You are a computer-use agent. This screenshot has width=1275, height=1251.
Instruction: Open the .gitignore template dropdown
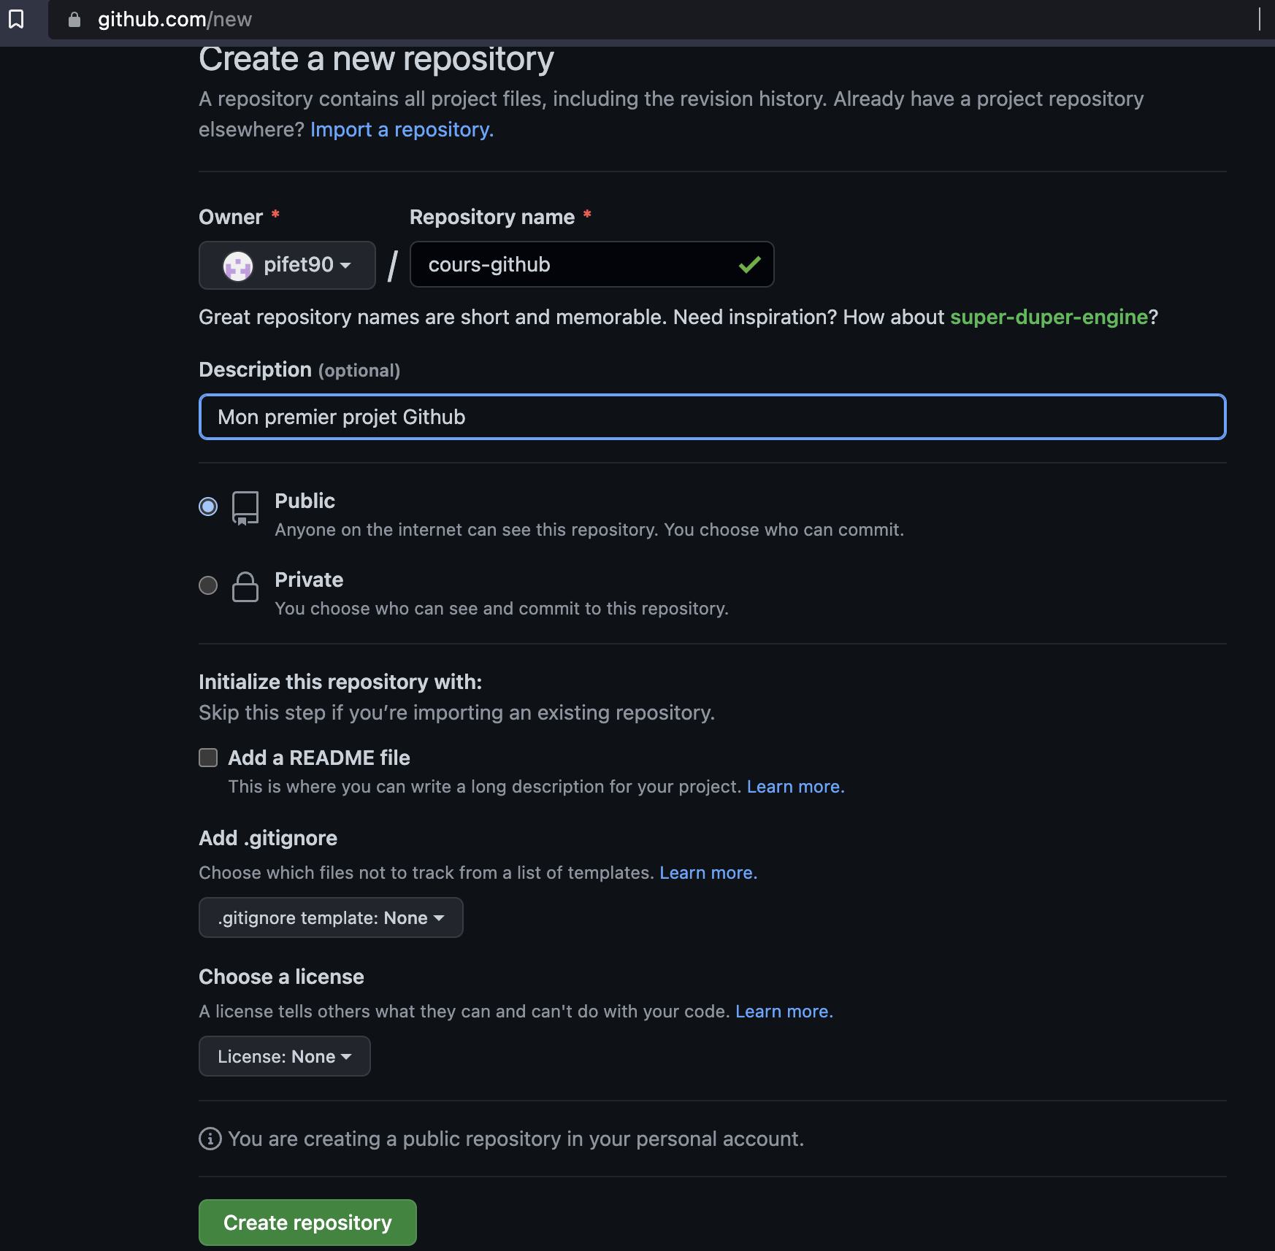click(330, 917)
